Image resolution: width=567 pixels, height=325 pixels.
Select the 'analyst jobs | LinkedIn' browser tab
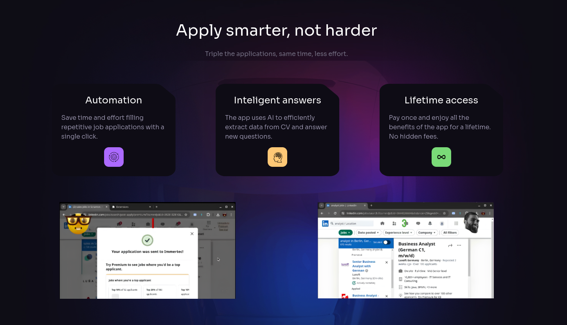click(346, 206)
